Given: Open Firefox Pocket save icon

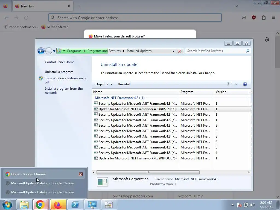Looking at the screenshot, I should coord(244,17).
